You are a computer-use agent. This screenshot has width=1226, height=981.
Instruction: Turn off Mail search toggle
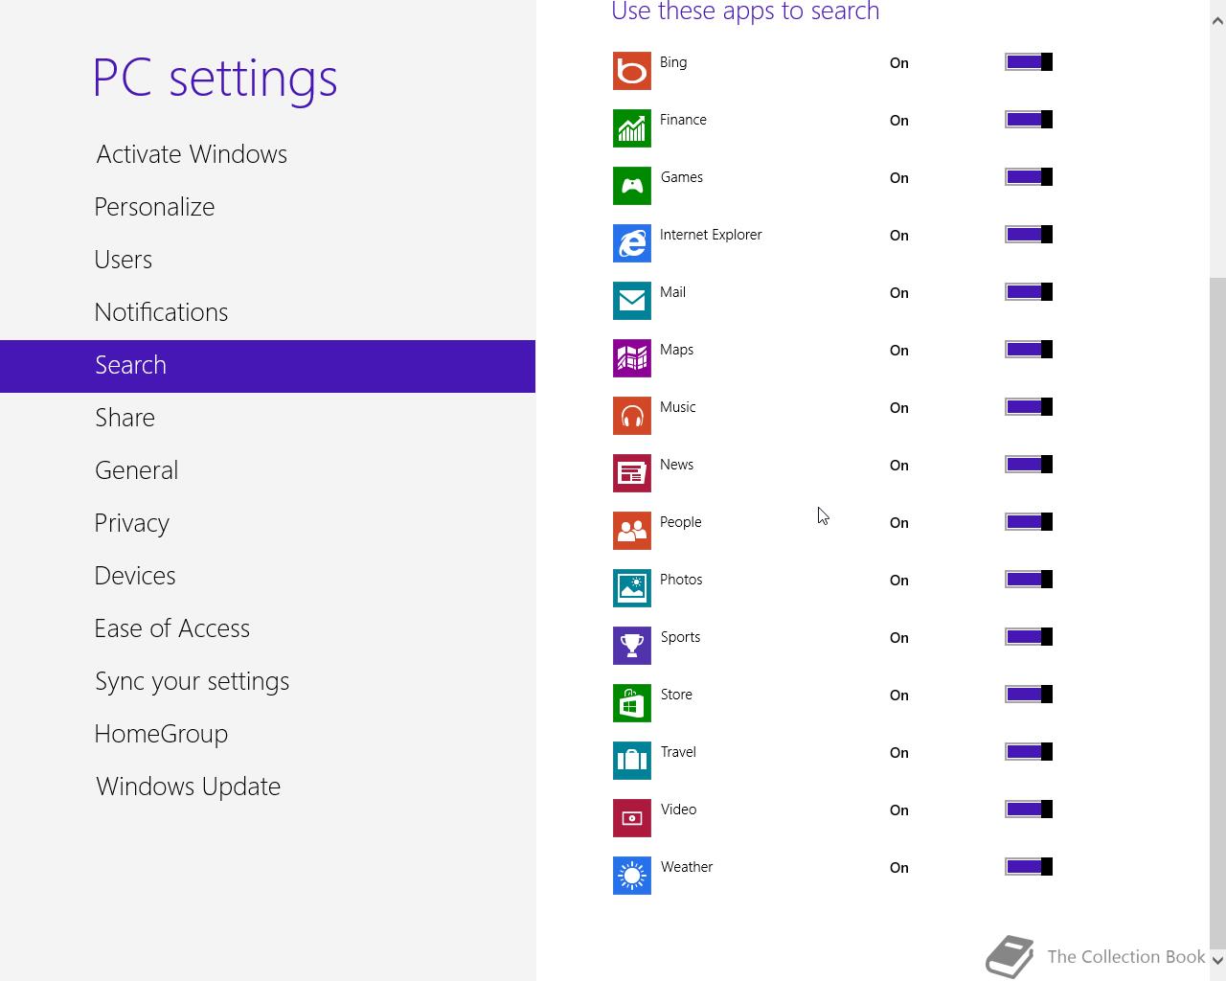(1029, 292)
